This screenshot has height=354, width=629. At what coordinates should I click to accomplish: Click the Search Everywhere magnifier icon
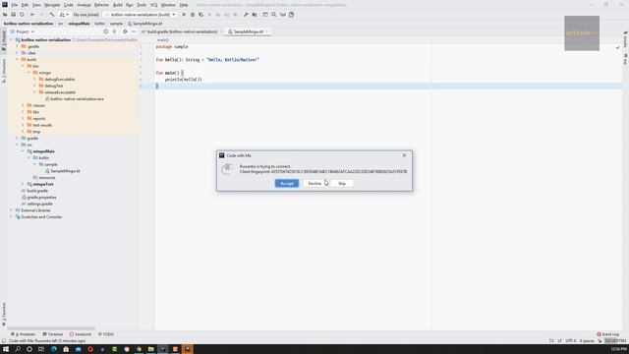tap(273, 15)
